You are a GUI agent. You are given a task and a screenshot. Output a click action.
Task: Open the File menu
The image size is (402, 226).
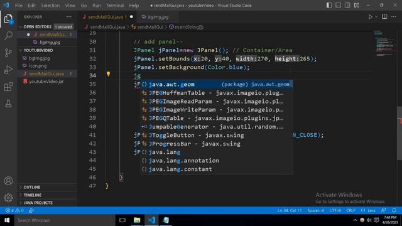click(x=19, y=6)
